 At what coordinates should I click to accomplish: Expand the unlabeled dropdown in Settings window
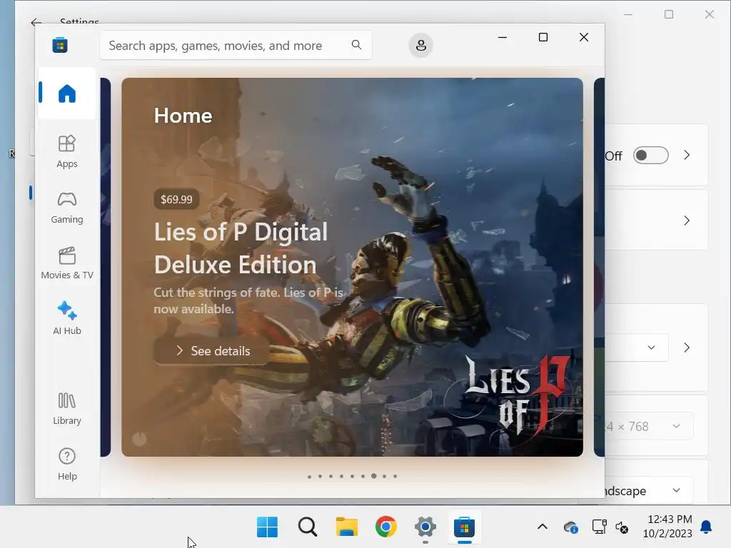637,347
